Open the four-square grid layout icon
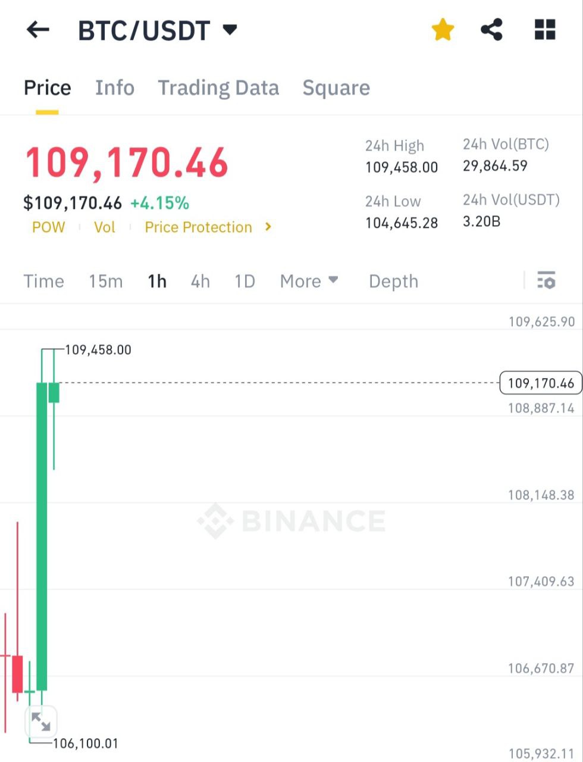Image resolution: width=583 pixels, height=762 pixels. pos(545,30)
